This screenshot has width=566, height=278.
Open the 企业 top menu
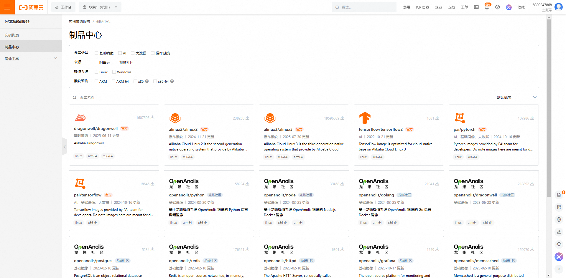coord(438,7)
